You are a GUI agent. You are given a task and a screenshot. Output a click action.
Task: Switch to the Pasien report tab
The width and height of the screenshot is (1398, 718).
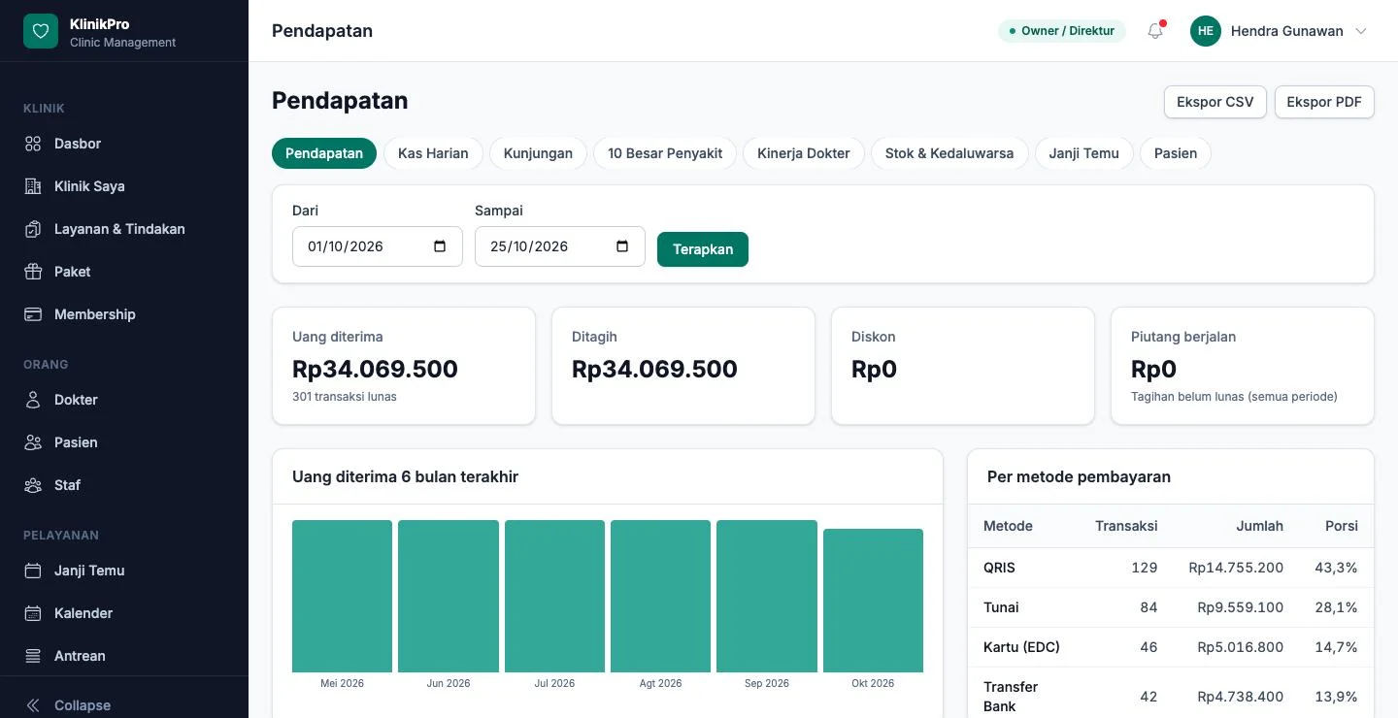(1176, 153)
